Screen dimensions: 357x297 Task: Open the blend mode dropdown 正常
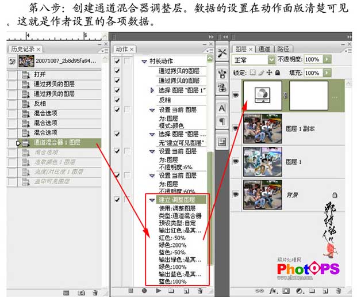point(271,59)
